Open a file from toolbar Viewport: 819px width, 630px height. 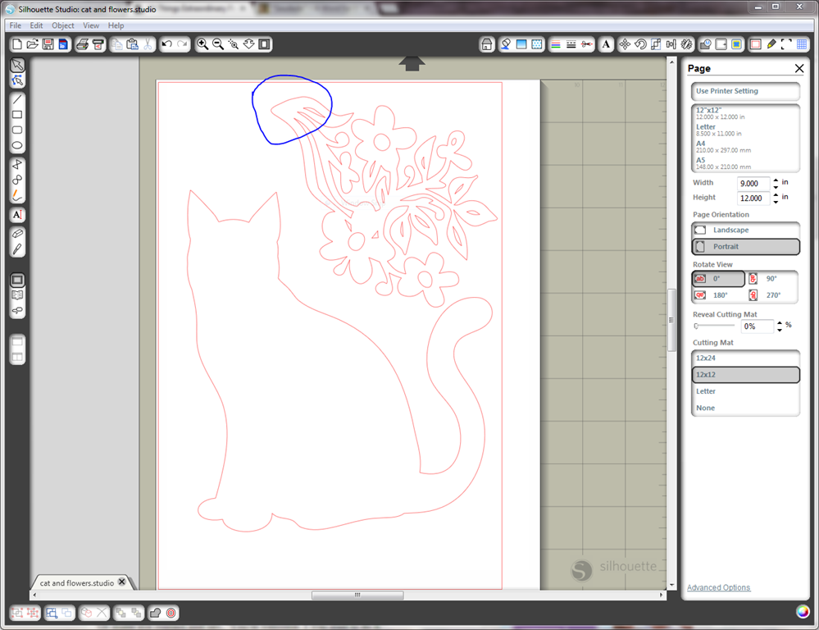[33, 44]
